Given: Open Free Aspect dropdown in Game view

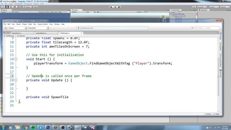Looking at the screenshot, I should click(21, 12).
